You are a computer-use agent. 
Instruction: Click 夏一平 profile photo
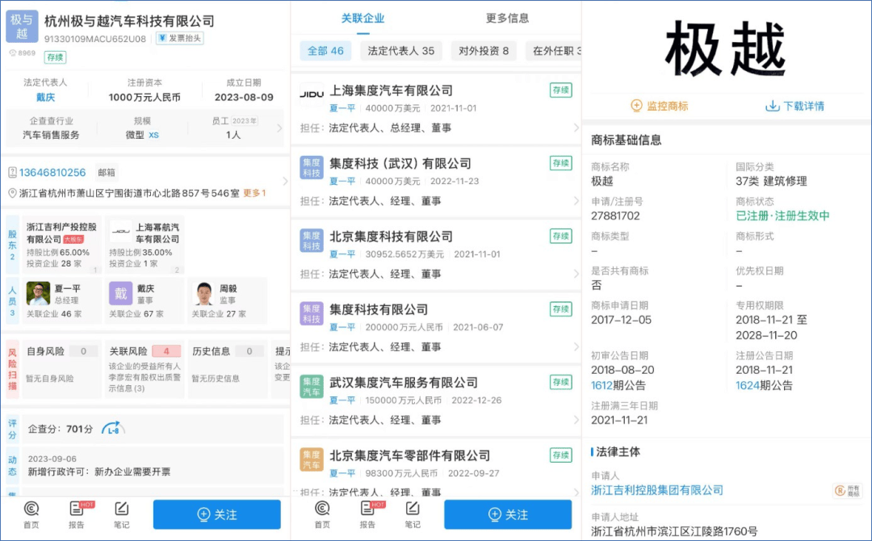coord(38,293)
